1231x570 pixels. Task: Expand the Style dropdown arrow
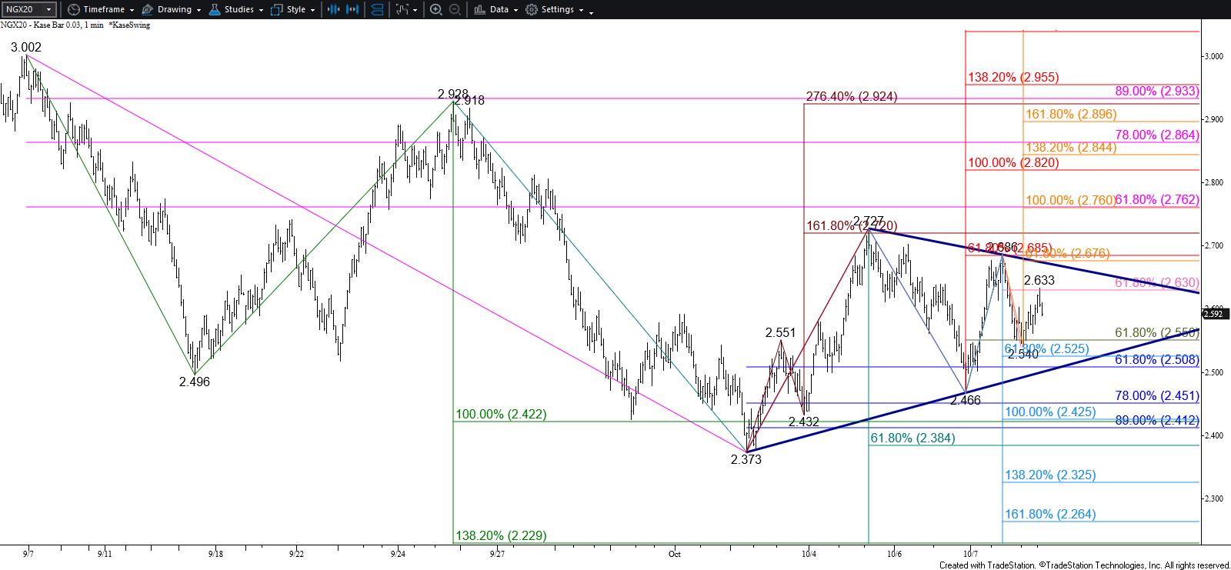pos(312,10)
